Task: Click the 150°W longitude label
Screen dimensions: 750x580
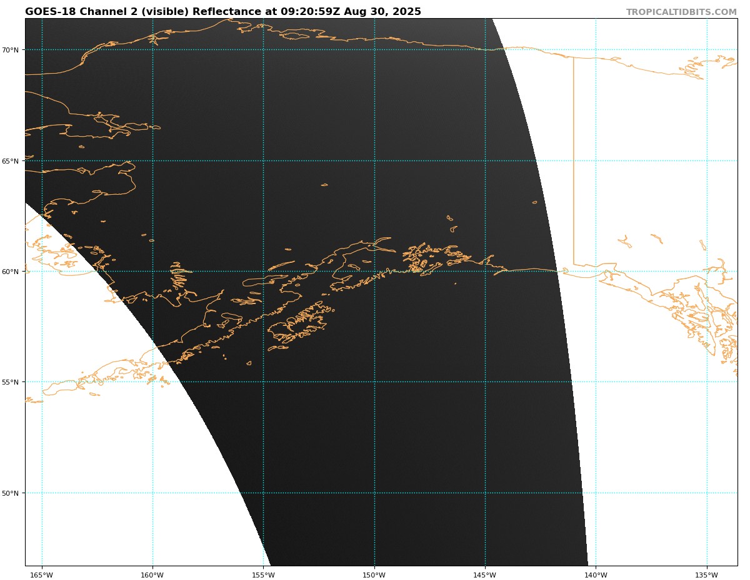Action: point(374,575)
